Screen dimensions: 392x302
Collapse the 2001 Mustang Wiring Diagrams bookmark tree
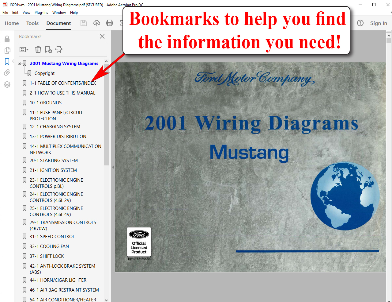click(x=20, y=64)
